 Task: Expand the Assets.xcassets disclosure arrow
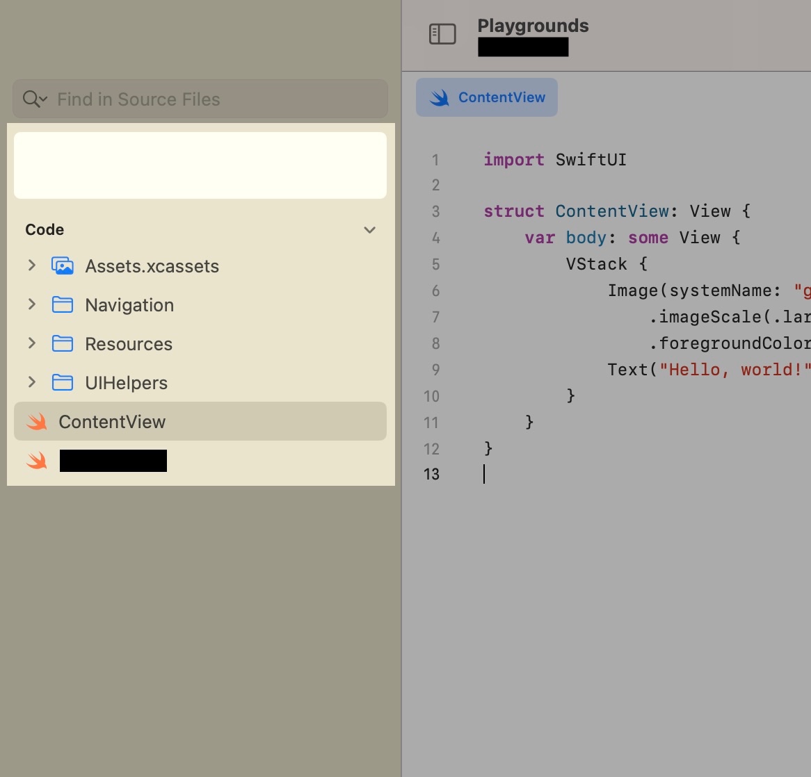pos(31,265)
